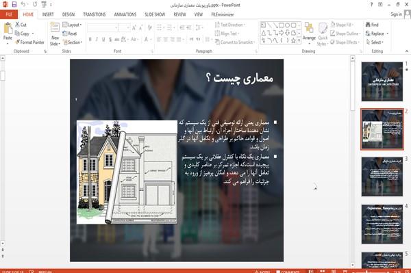Open Ribbon Display Options icon
Viewport: 411px width, 273px height.
tap(380, 5)
